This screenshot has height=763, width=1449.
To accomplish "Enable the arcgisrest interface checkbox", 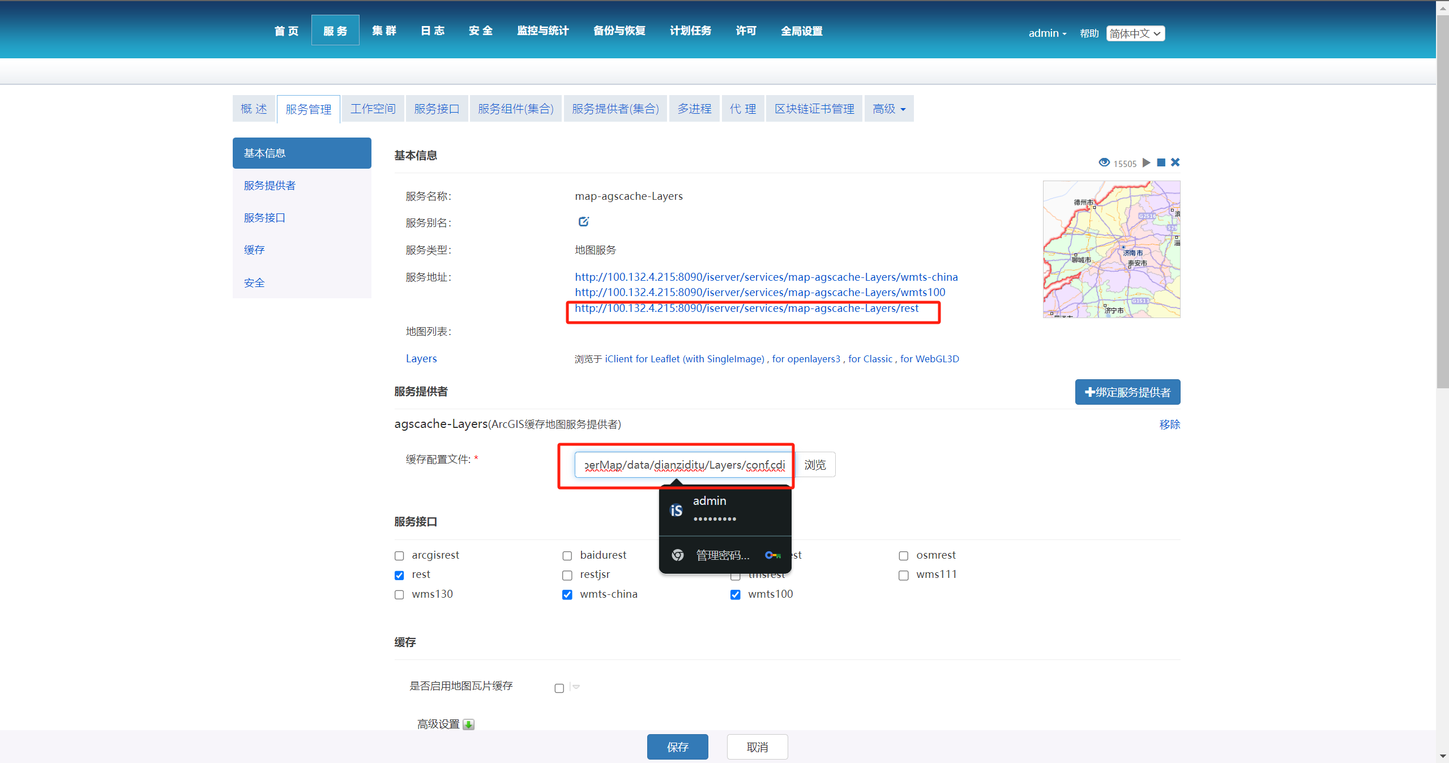I will [x=399, y=556].
